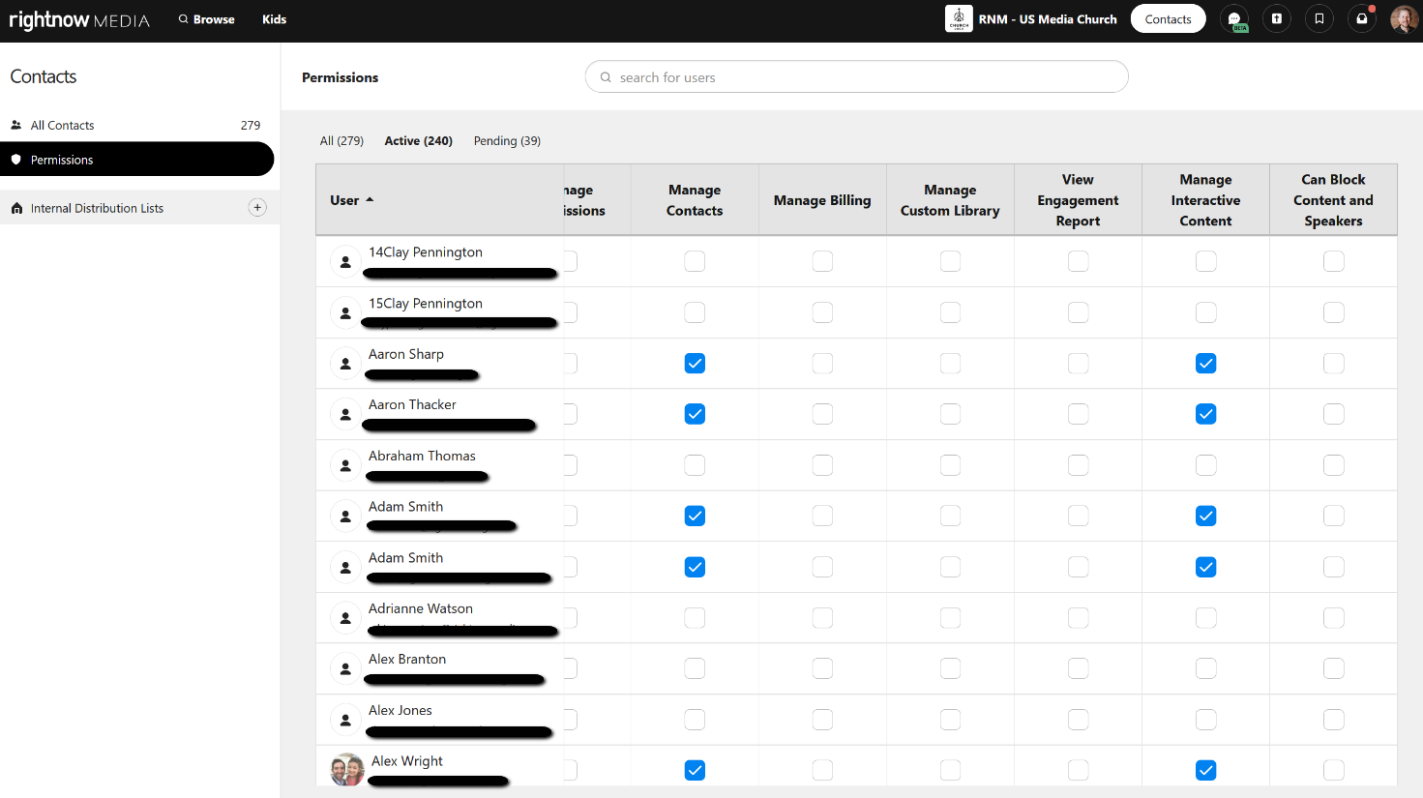Add a new Internal Distribution List
Image resolution: width=1423 pixels, height=798 pixels.
(x=257, y=207)
